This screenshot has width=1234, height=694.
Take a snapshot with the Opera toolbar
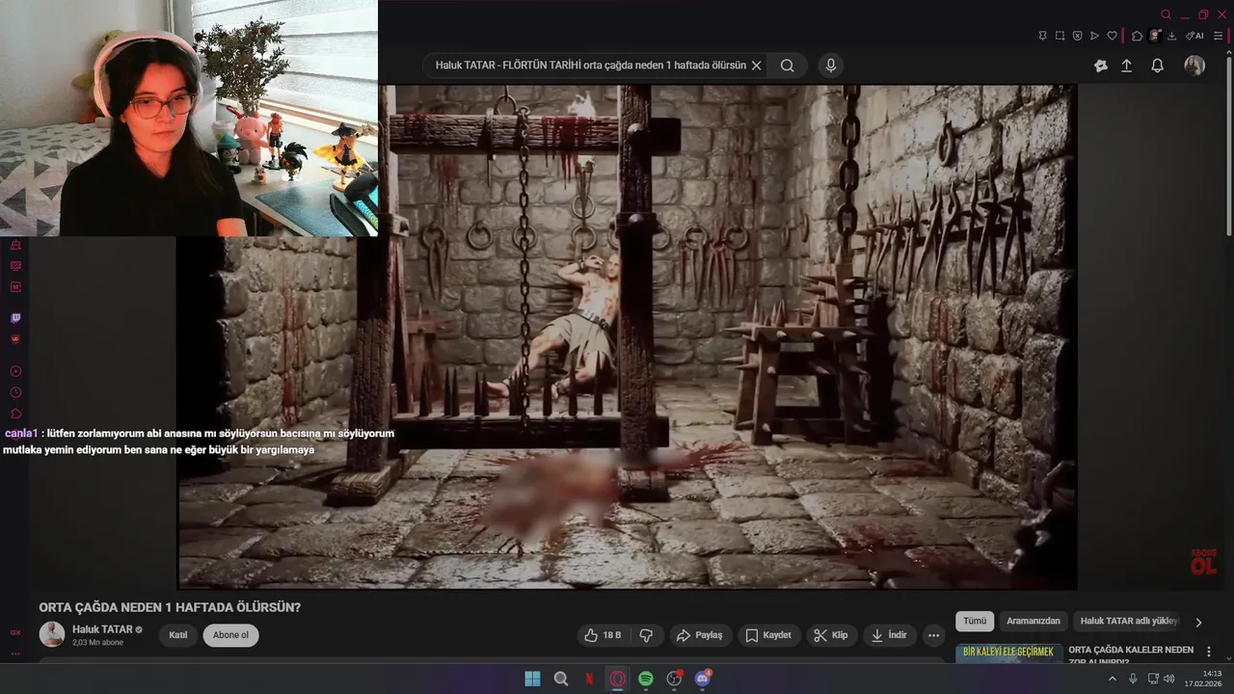(x=1060, y=36)
